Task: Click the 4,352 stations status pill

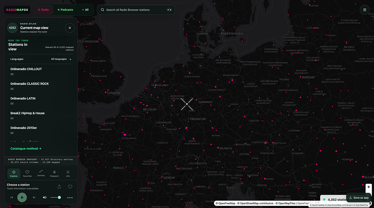Action: 334,199
